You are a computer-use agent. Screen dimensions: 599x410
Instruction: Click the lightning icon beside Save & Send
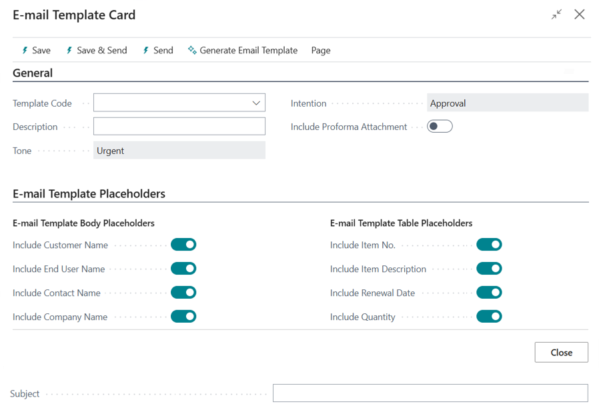(x=69, y=50)
